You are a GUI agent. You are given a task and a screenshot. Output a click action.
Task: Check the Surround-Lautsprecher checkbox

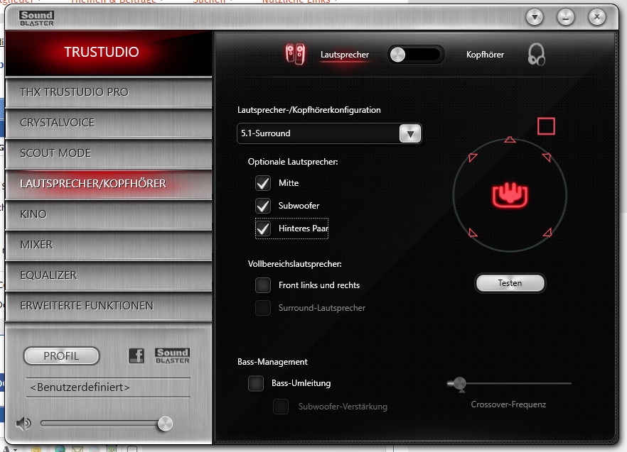pyautogui.click(x=263, y=308)
